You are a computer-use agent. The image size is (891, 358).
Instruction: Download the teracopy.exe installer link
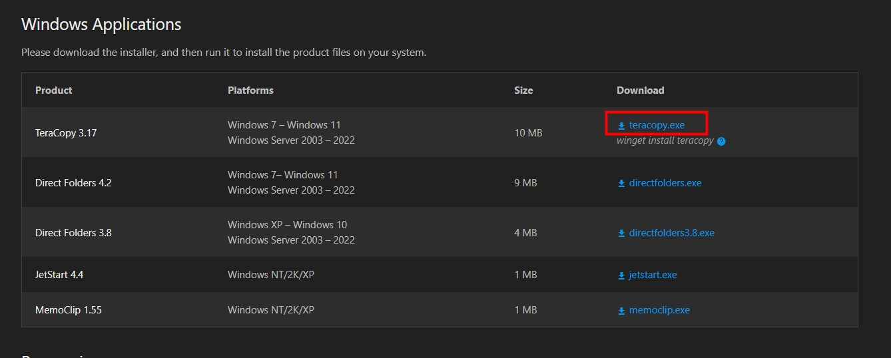pos(657,125)
